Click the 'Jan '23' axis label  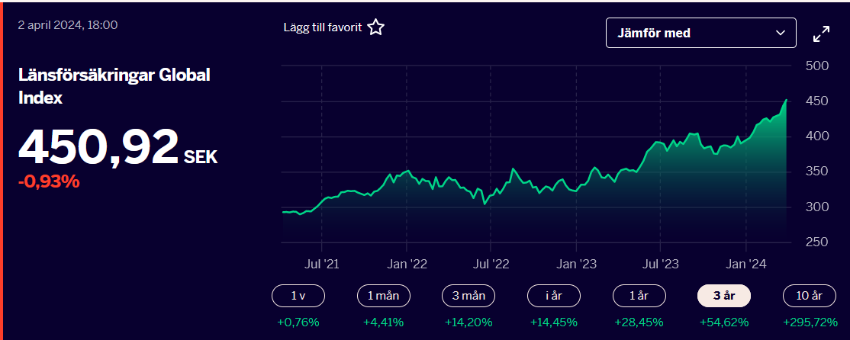pyautogui.click(x=576, y=265)
